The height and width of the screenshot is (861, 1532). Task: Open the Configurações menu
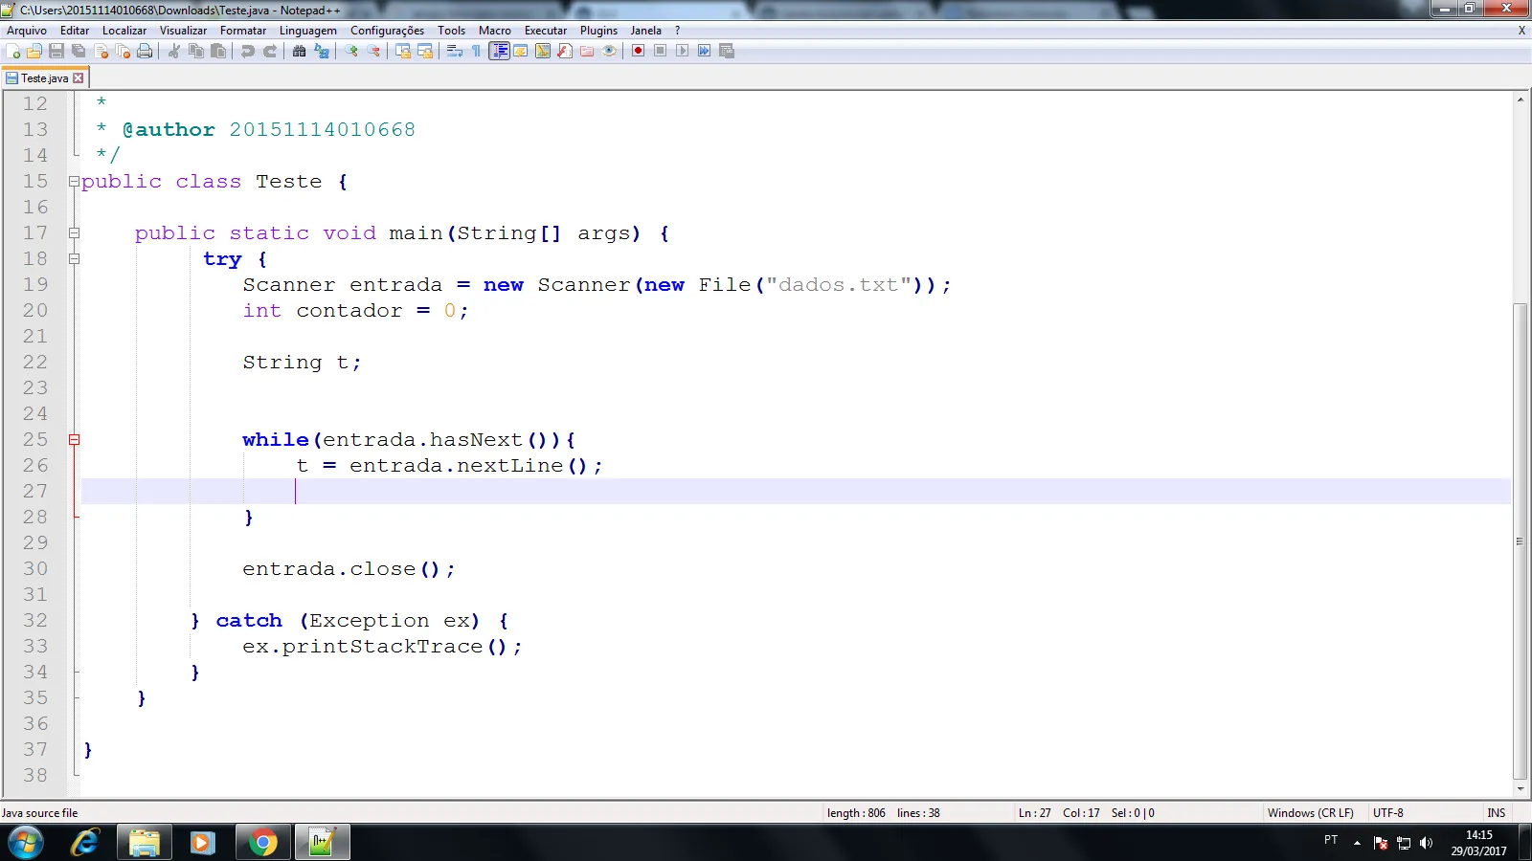(387, 31)
